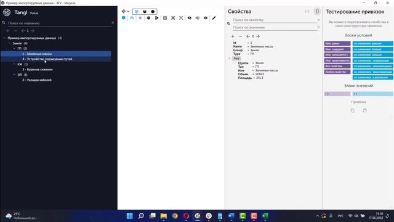Viewport: 394px width, 222px height.
Task: Collapse the Pars property group
Action: point(230,59)
